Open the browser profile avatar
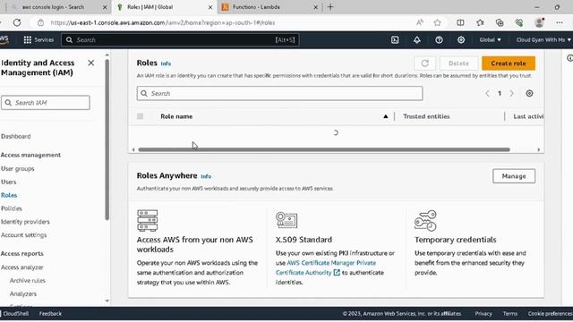 (539, 22)
